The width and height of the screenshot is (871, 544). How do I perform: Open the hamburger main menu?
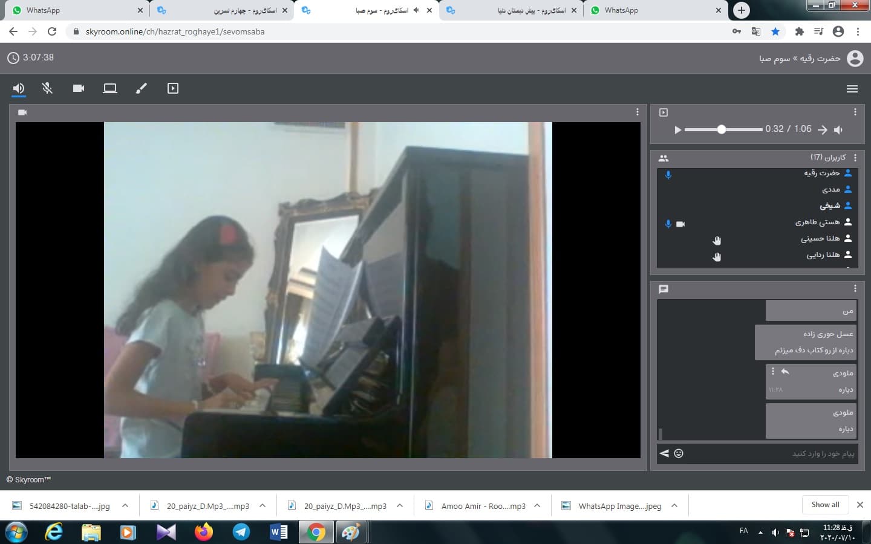[852, 89]
